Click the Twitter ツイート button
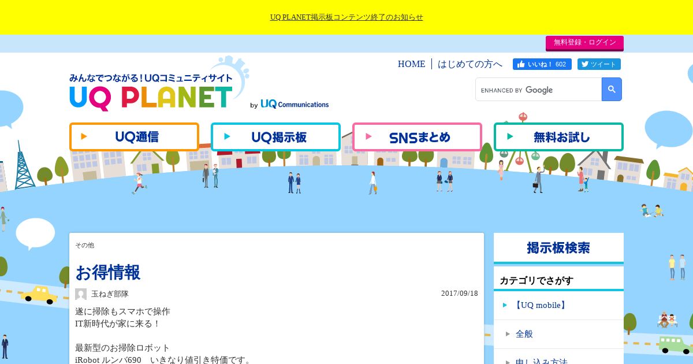Screen dimensions: 693x364 pos(599,64)
